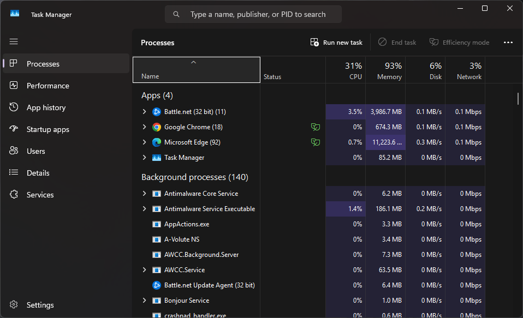Click the Run new task button

[335, 42]
